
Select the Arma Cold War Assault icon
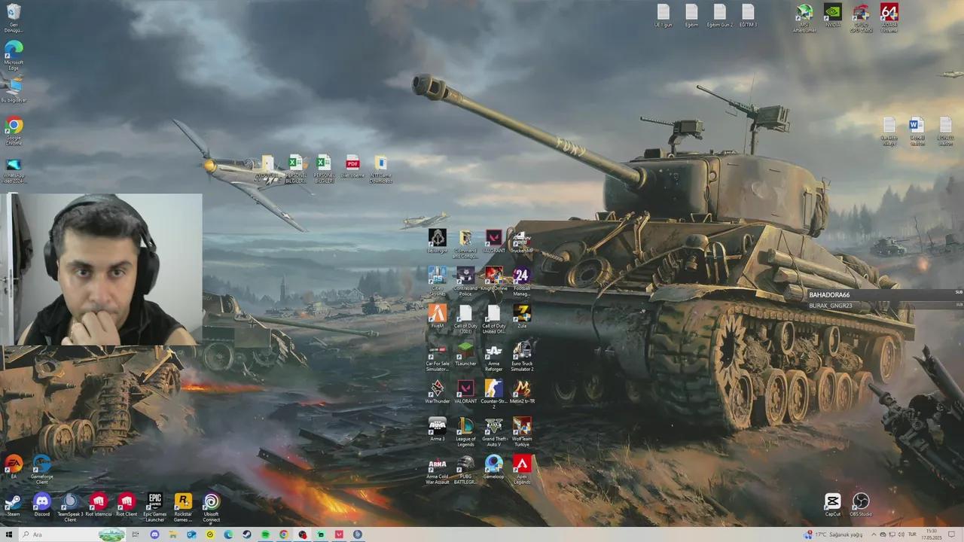[x=437, y=470]
